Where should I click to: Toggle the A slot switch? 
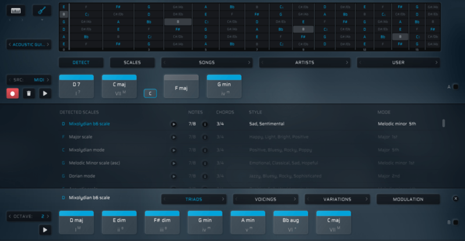[455, 87]
